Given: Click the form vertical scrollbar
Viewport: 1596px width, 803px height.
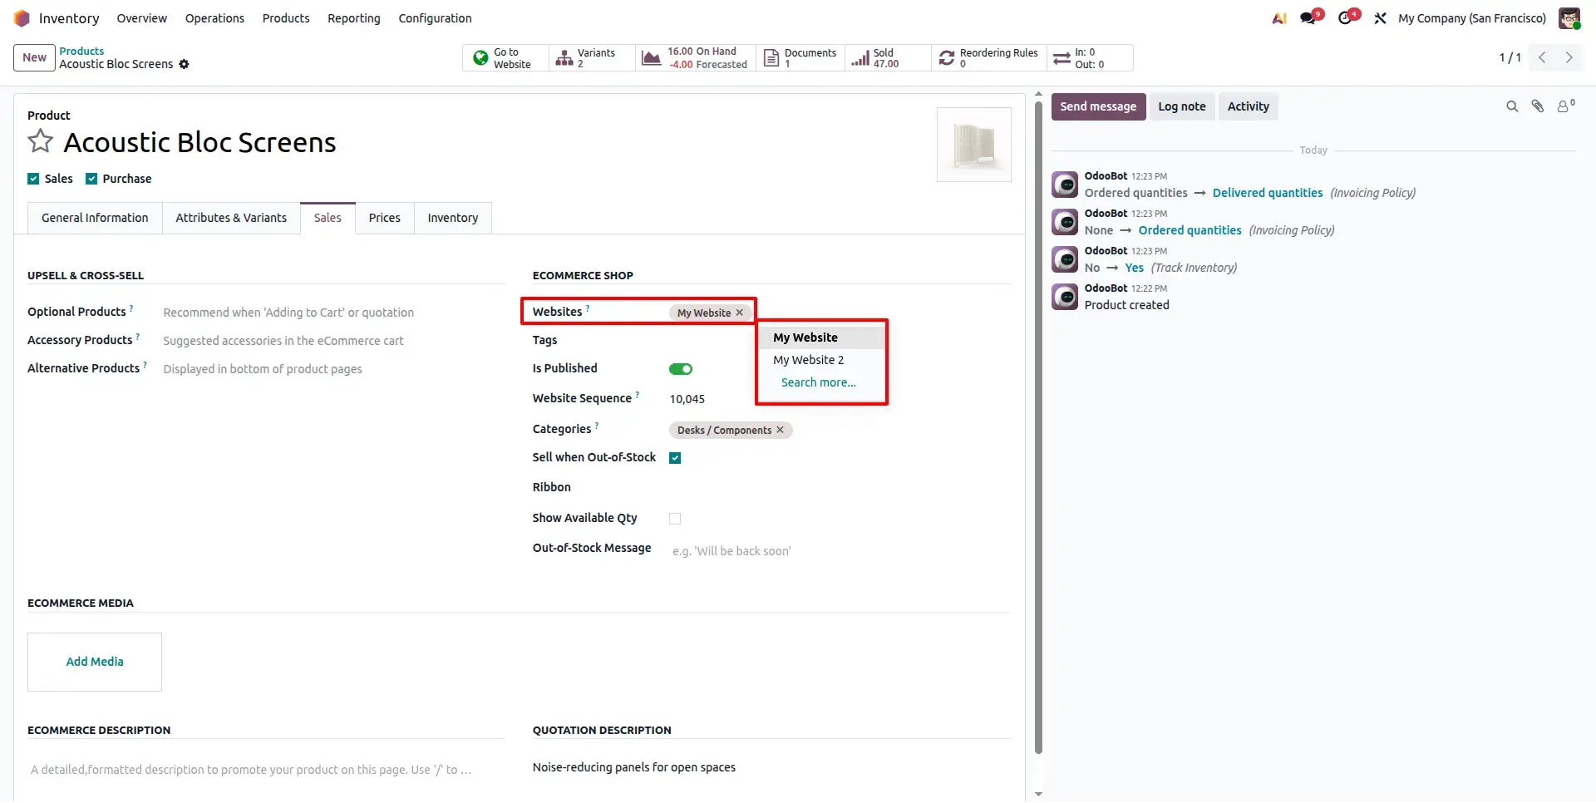Looking at the screenshot, I should [x=1038, y=428].
